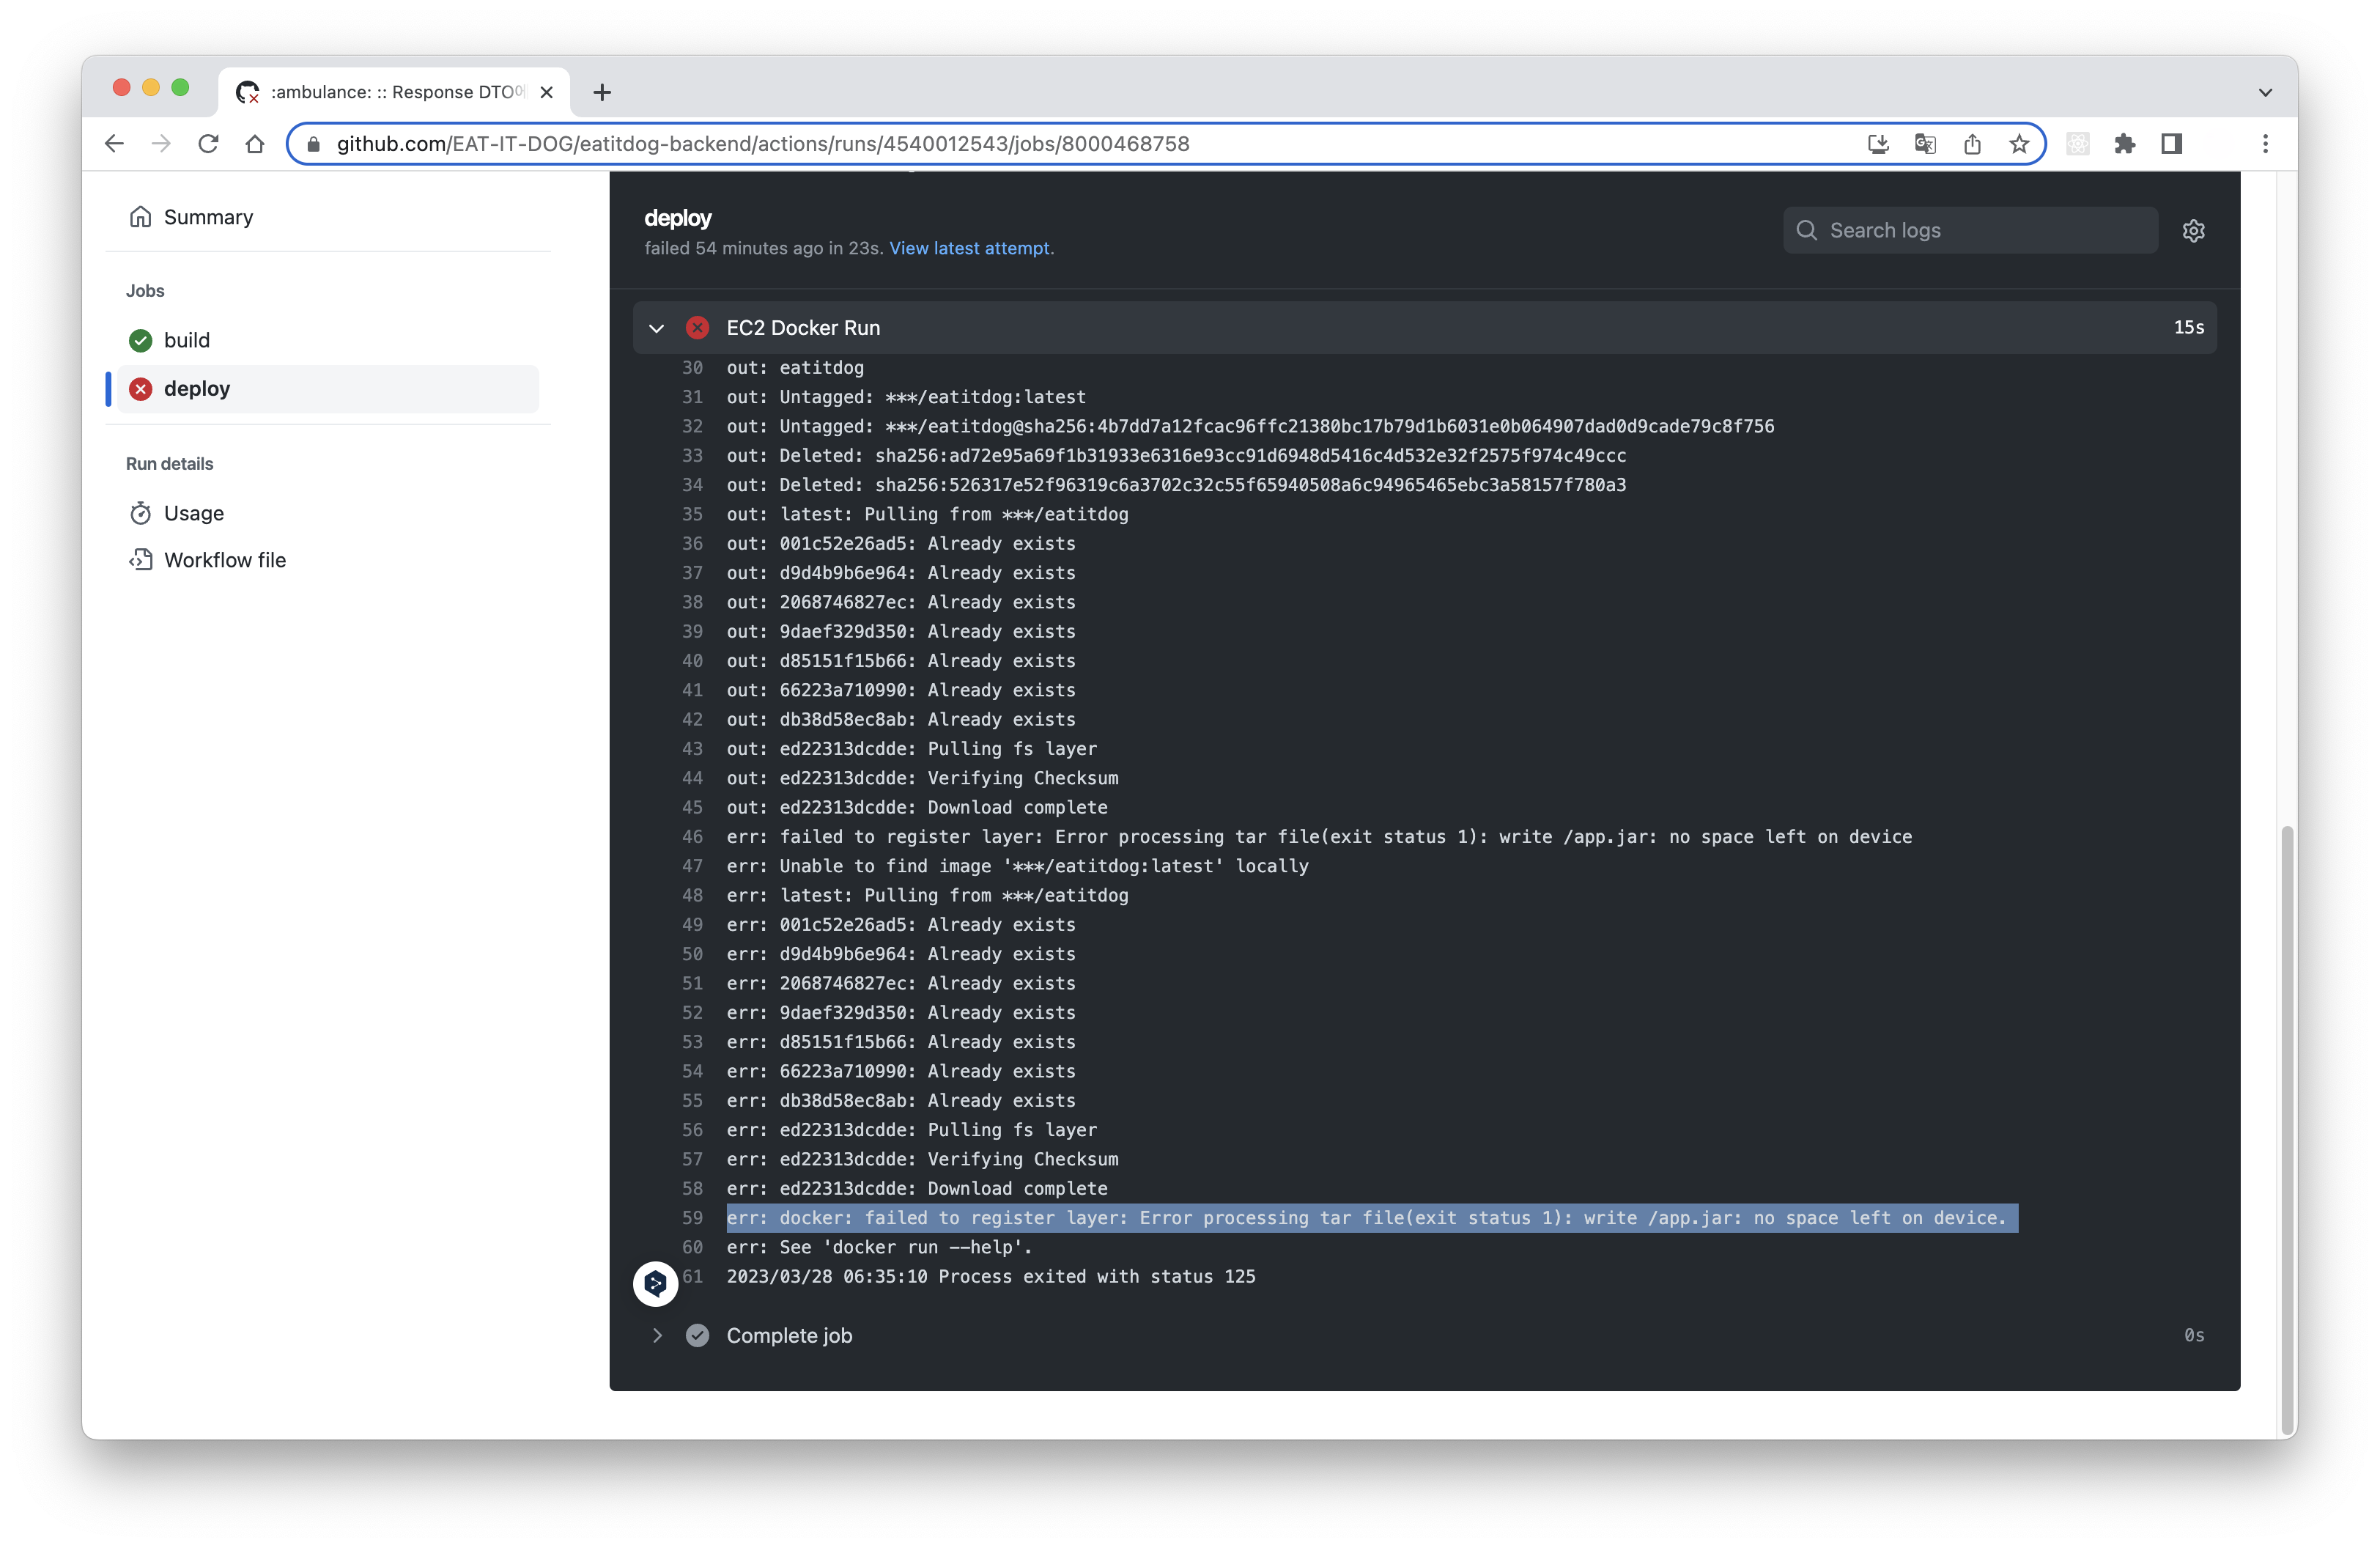The height and width of the screenshot is (1548, 2380).
Task: Click the translate page icon
Action: 1925,144
